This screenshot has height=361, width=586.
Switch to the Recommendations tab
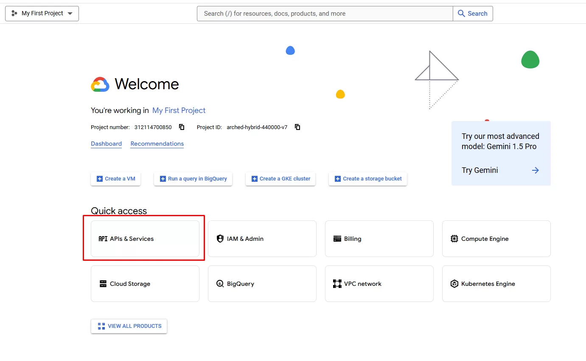pos(157,144)
